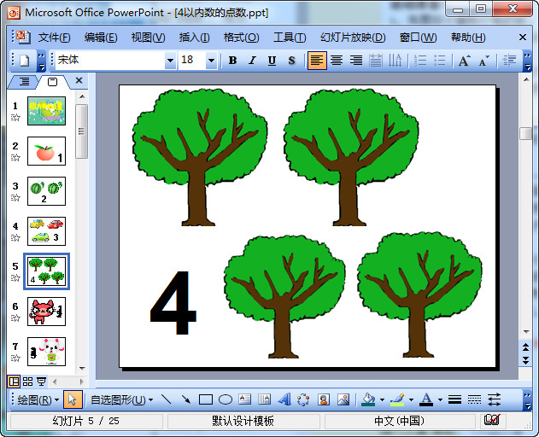The image size is (539, 437).
Task: Open the 格式(O) menu
Action: point(242,37)
